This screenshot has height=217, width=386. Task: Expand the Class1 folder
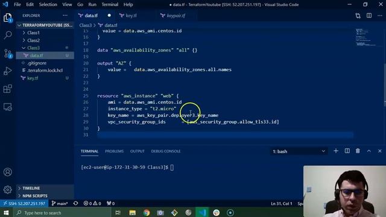pyautogui.click(x=33, y=33)
